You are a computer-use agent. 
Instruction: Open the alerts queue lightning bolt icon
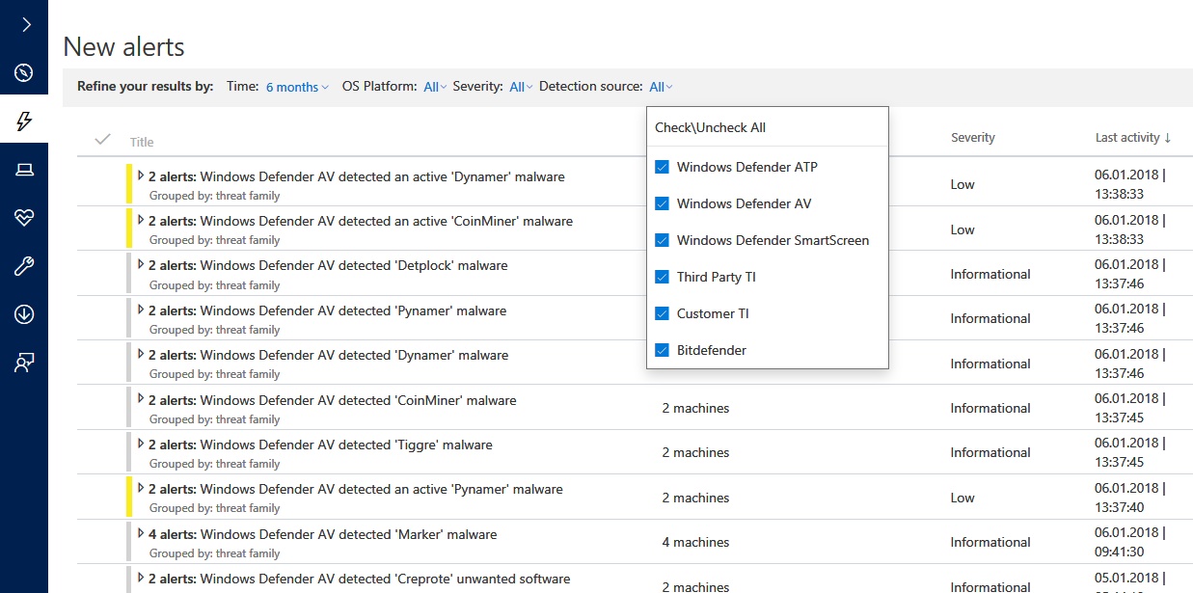(x=24, y=121)
